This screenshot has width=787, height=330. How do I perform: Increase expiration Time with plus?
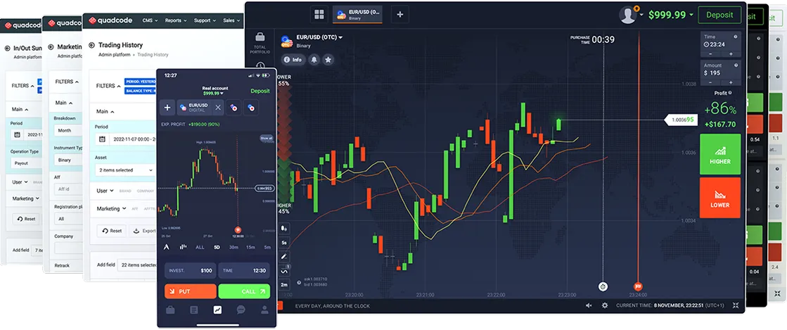click(x=731, y=53)
